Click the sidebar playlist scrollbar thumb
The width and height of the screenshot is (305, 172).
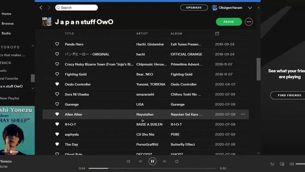[33, 78]
